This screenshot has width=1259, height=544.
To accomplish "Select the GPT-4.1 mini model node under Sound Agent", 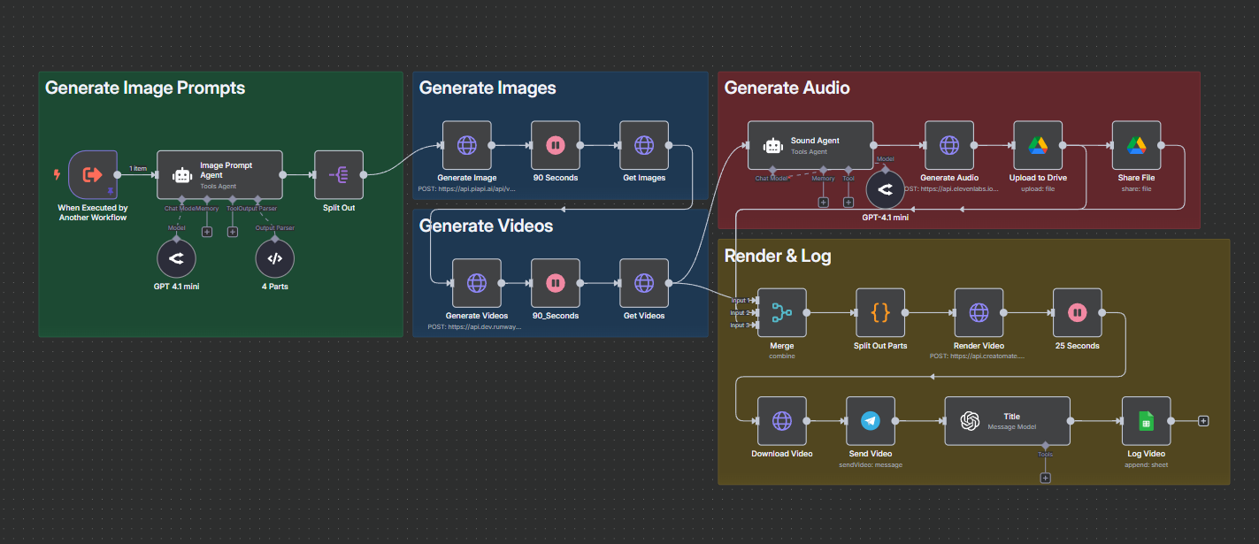I will 886,188.
